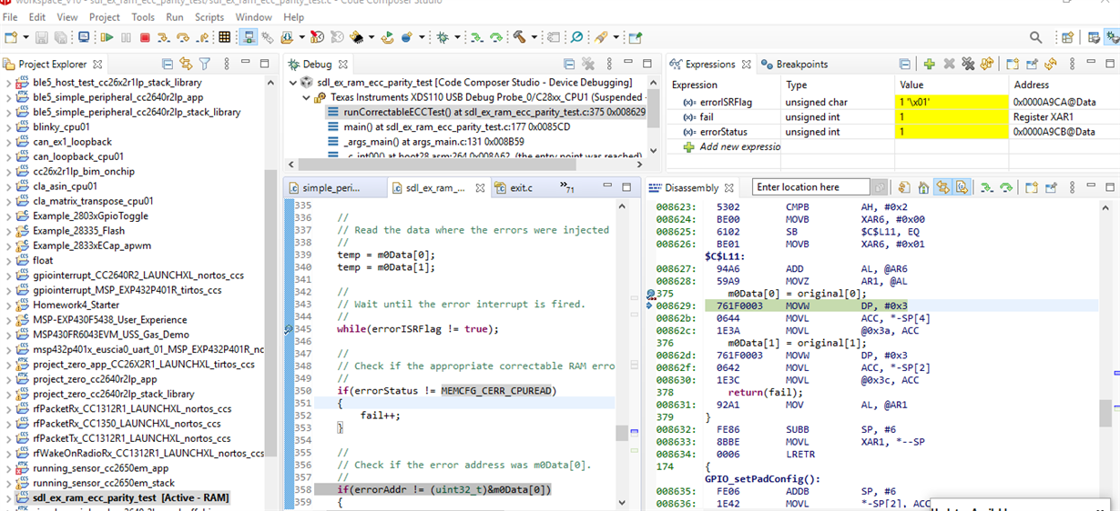Click Add new expression row
The width and height of the screenshot is (1120, 511).
tap(739, 146)
